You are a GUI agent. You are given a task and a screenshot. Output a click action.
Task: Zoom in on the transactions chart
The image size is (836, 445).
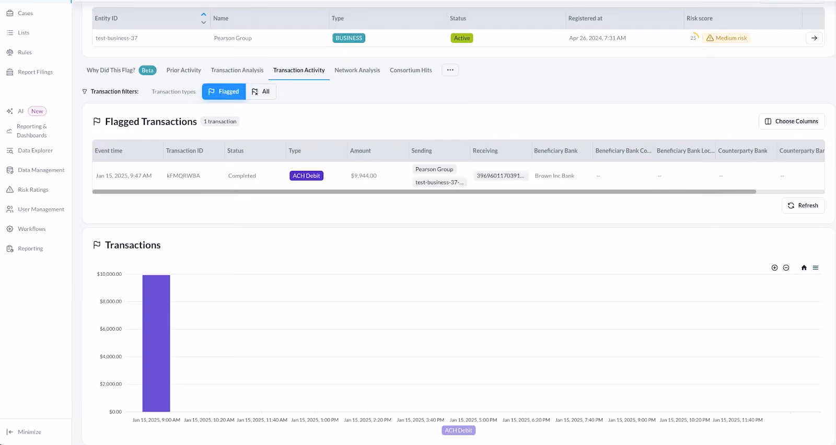pos(774,268)
